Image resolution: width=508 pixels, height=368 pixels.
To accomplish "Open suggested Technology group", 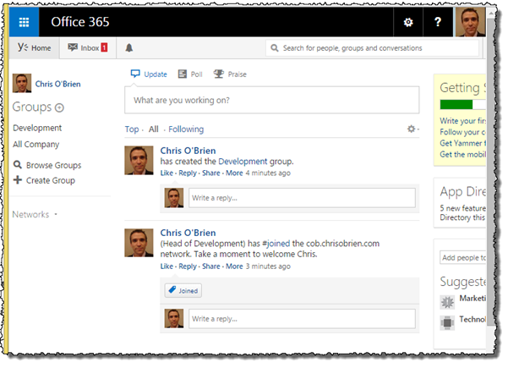I will [472, 320].
